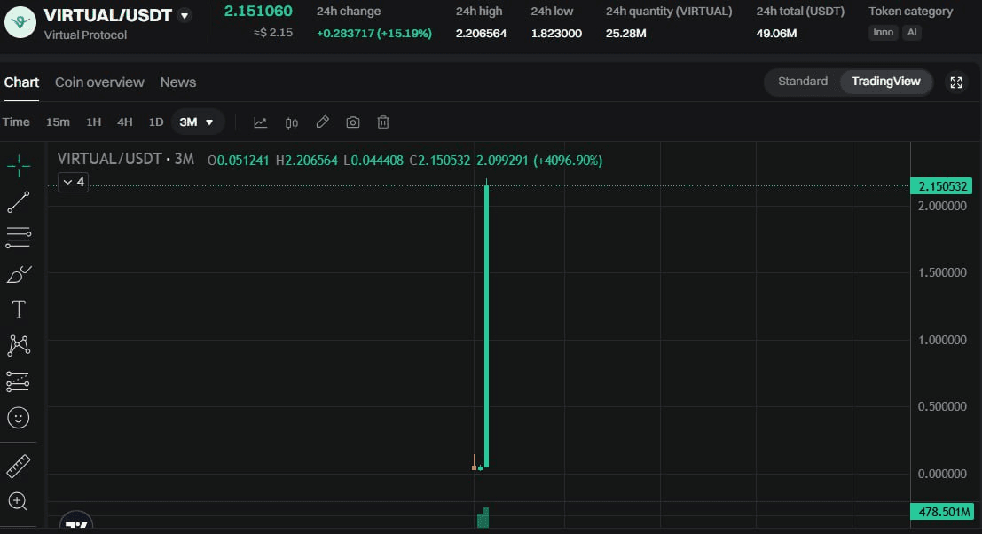Click the large green candle on chart
Image resolution: width=982 pixels, height=534 pixels.
(487, 326)
